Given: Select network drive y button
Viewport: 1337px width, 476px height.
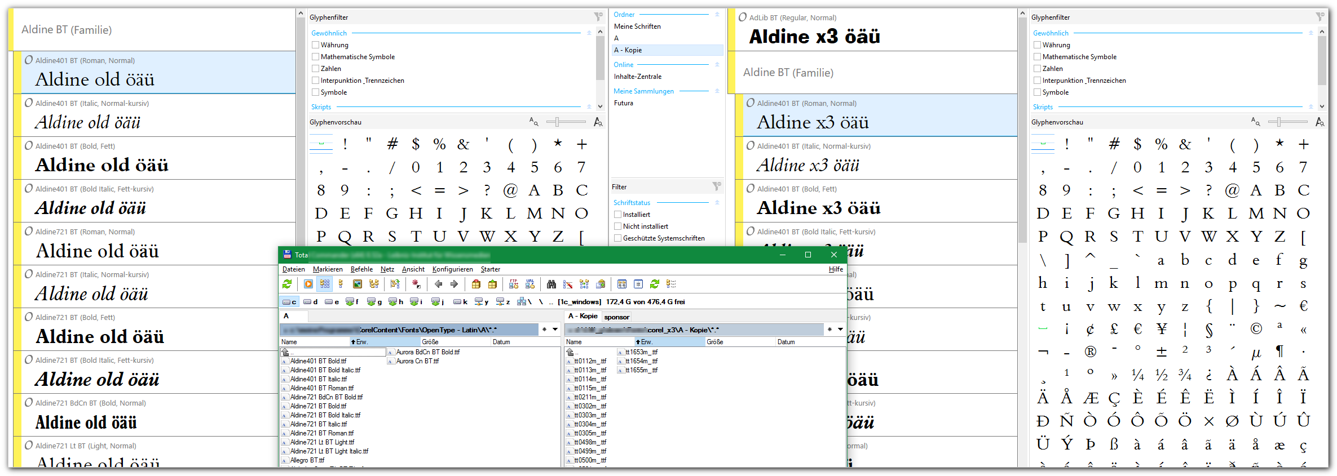Looking at the screenshot, I should [x=482, y=302].
